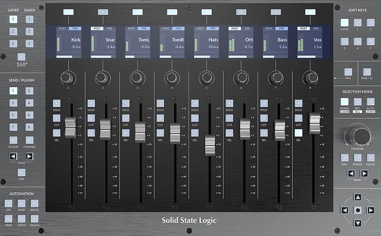The image size is (381, 236).
Task: Set automation to READ
Action: 21,204
